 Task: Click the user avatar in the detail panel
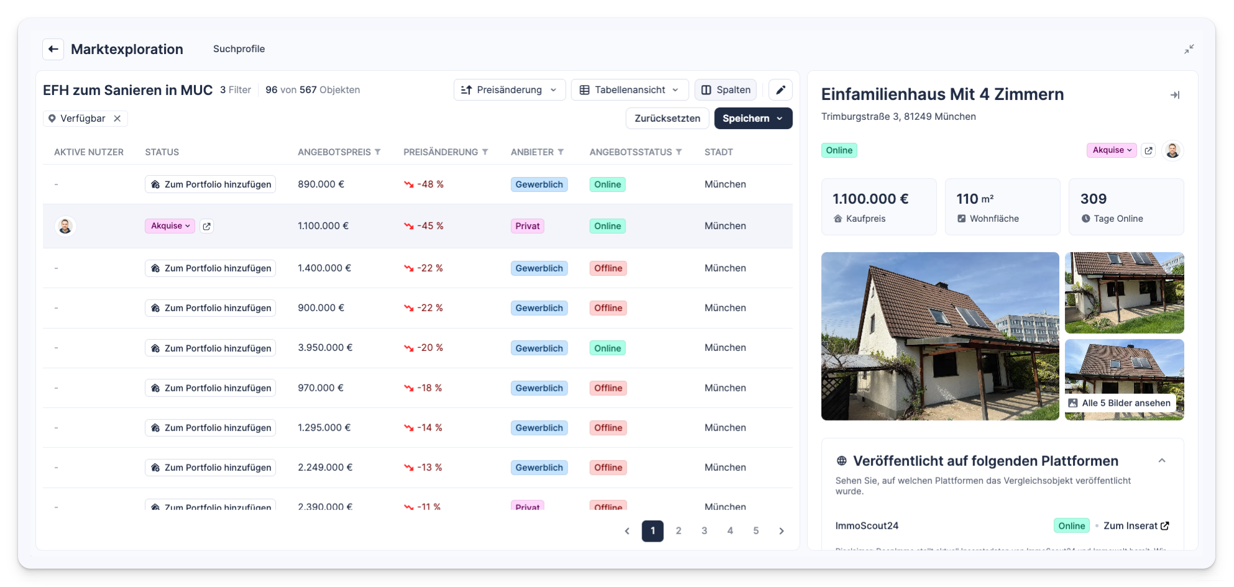click(1172, 150)
